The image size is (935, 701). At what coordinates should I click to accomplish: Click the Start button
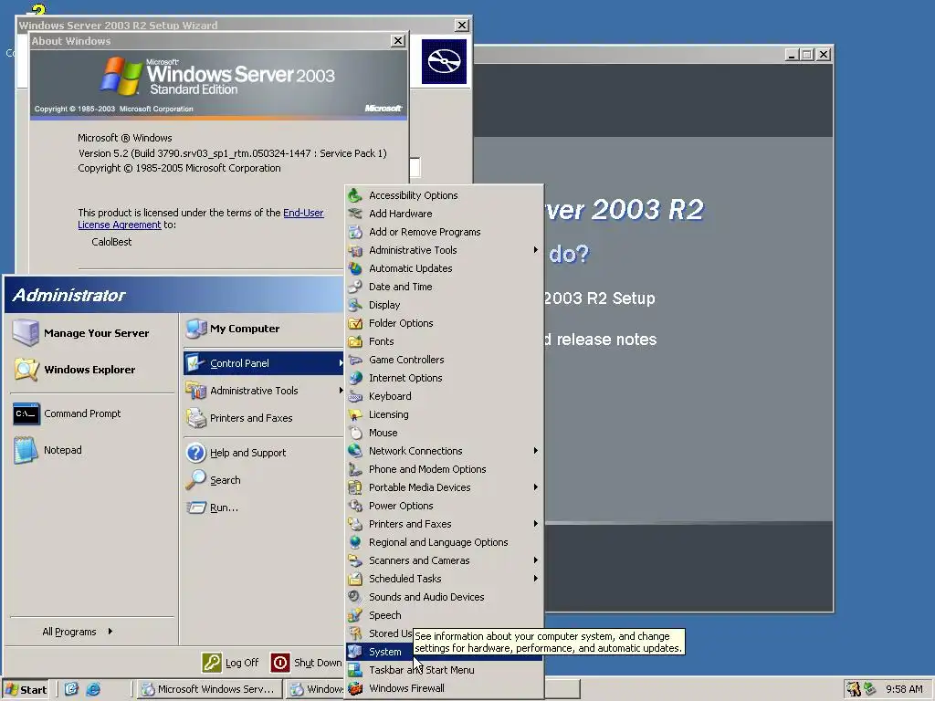tap(26, 690)
